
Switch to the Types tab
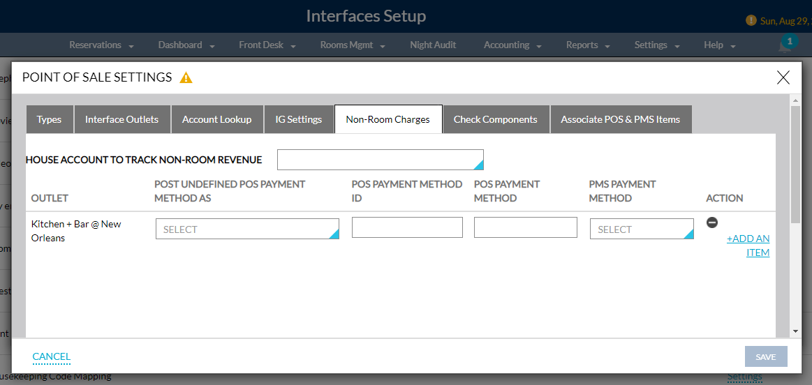click(x=49, y=119)
